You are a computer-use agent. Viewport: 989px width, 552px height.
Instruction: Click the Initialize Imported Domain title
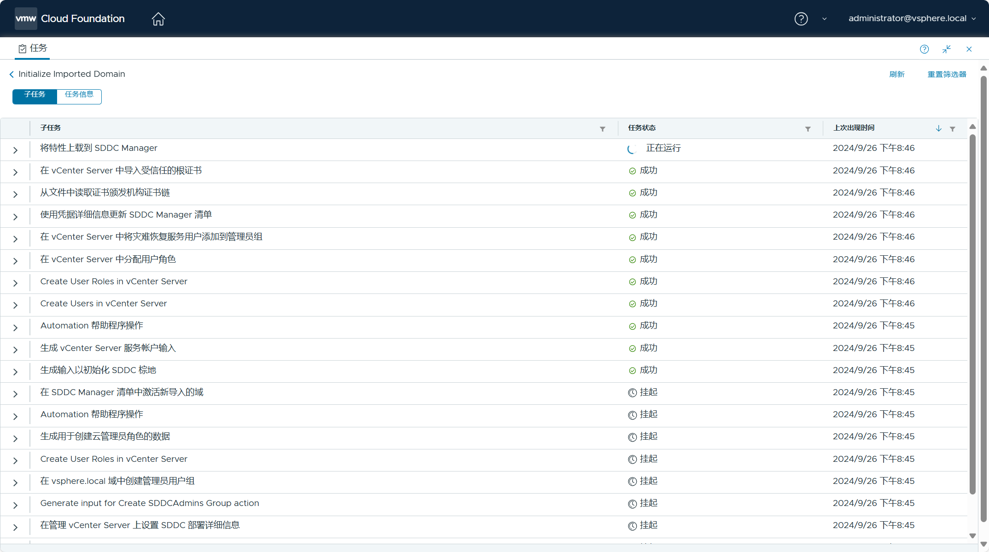[x=72, y=74]
